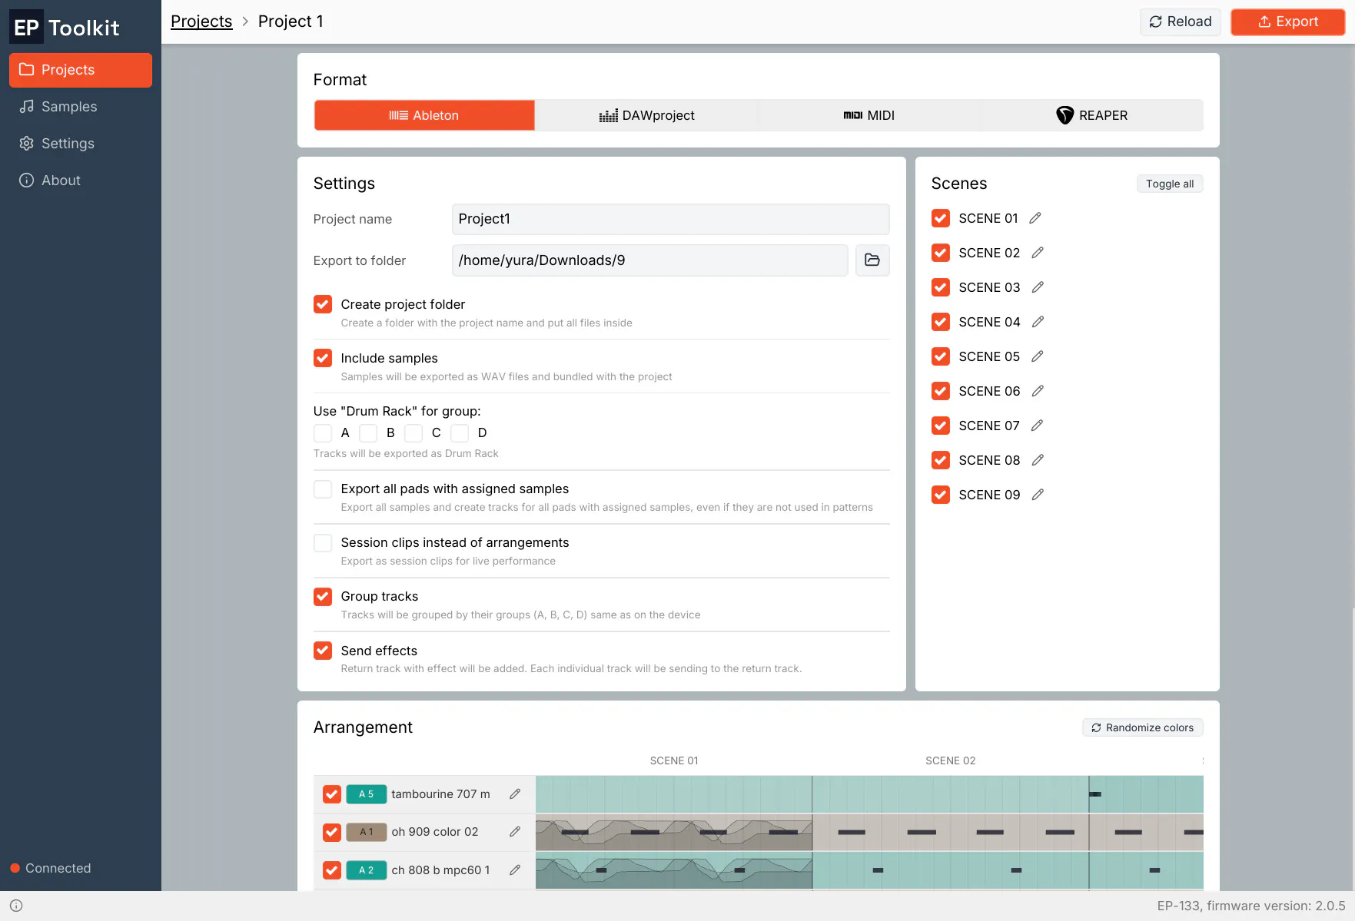1355x921 pixels.
Task: Click the pencil icon next to SCENE 06
Action: click(x=1038, y=391)
